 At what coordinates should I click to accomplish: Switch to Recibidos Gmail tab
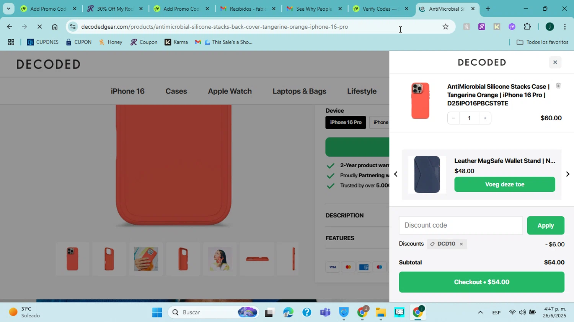click(248, 9)
